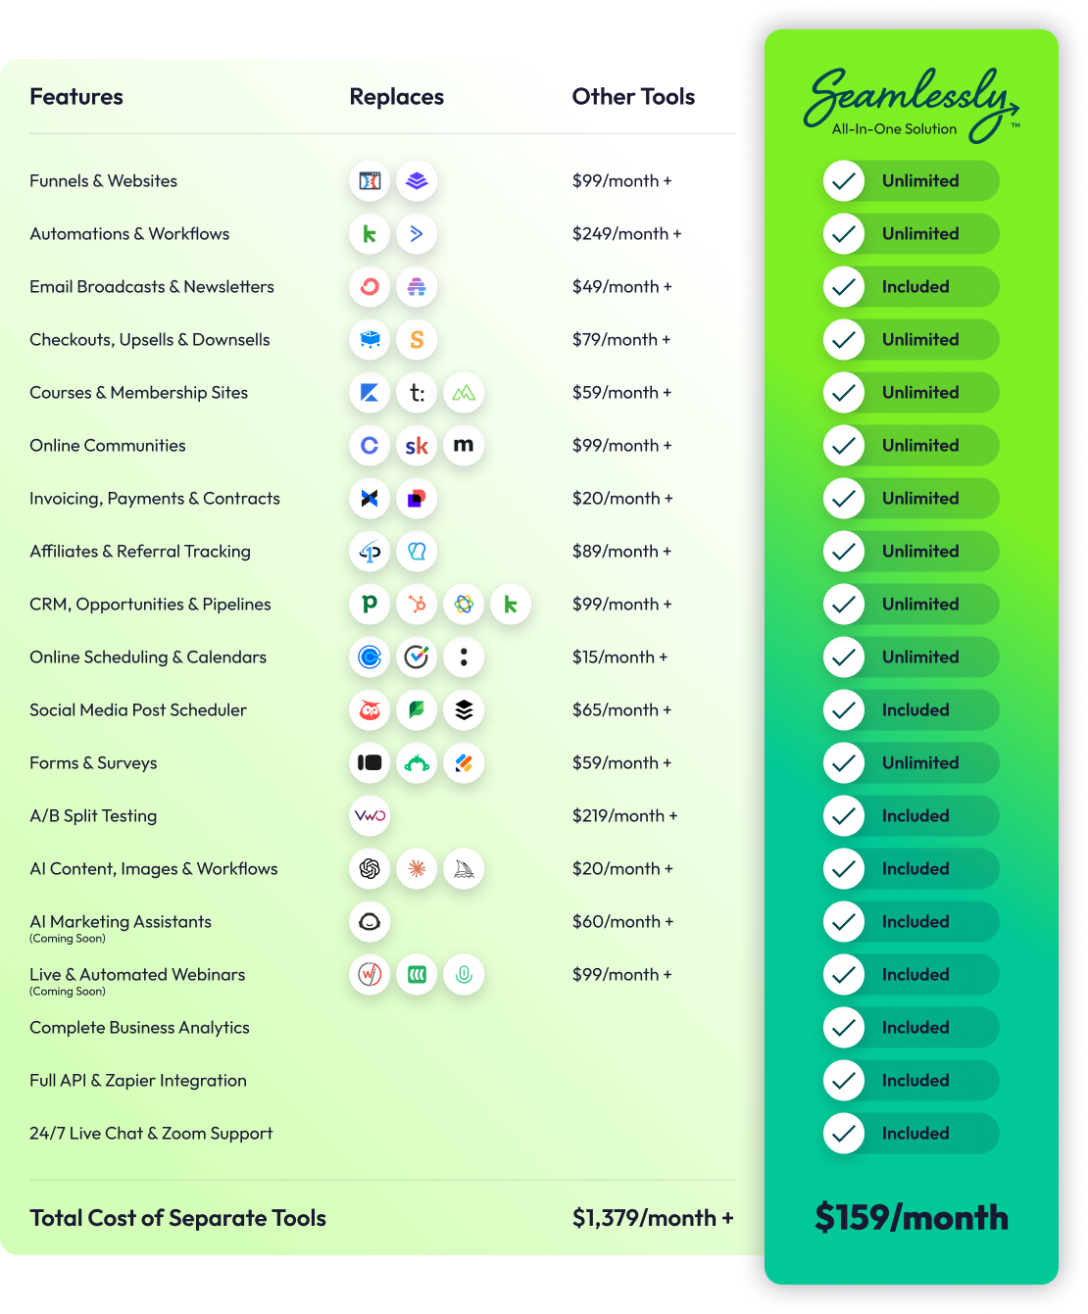Click the Included badge for A/B Split Testing
This screenshot has width=1088, height=1314.
tap(912, 816)
